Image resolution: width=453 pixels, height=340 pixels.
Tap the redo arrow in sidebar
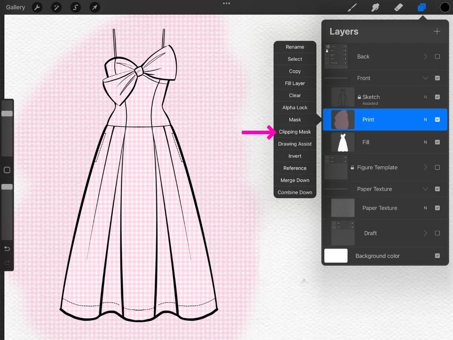click(7, 263)
